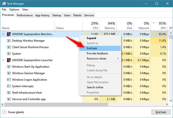This screenshot has height=118, width=173.
Task: Switch to the Users tab
Action: point(67,15)
